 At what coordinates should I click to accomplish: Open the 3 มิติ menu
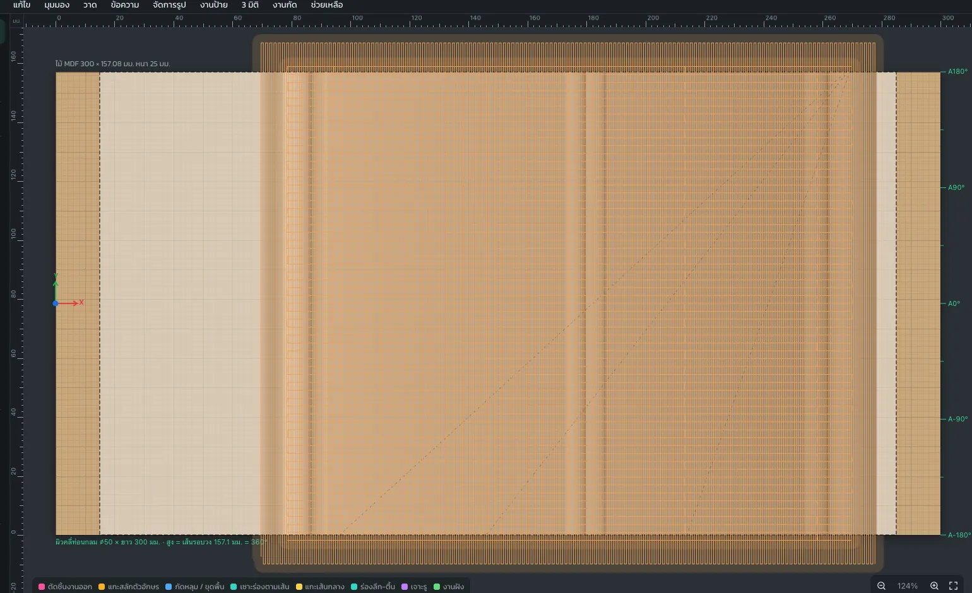[250, 5]
